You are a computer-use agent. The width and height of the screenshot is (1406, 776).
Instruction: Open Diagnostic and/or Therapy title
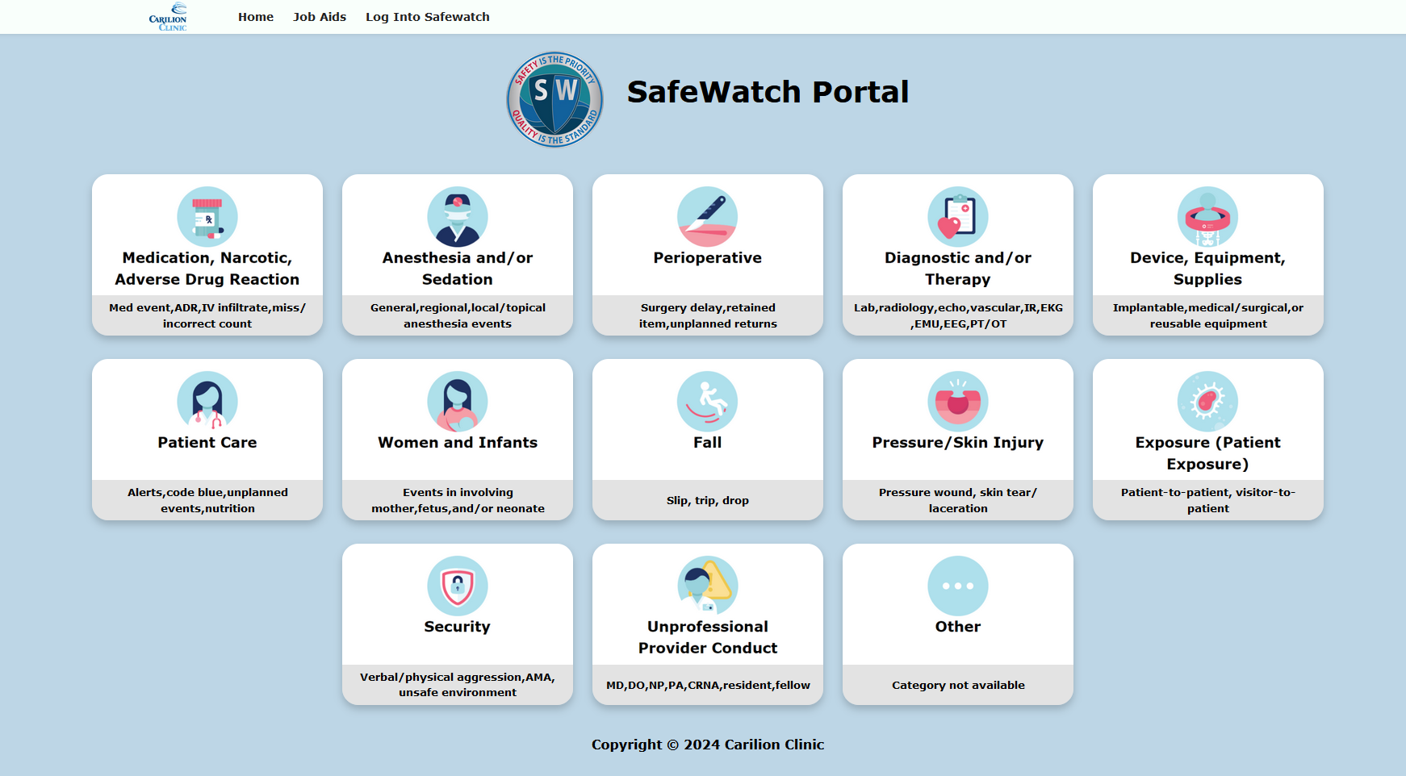[958, 269]
